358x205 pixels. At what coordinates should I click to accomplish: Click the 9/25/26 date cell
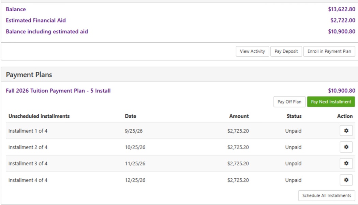(134, 131)
